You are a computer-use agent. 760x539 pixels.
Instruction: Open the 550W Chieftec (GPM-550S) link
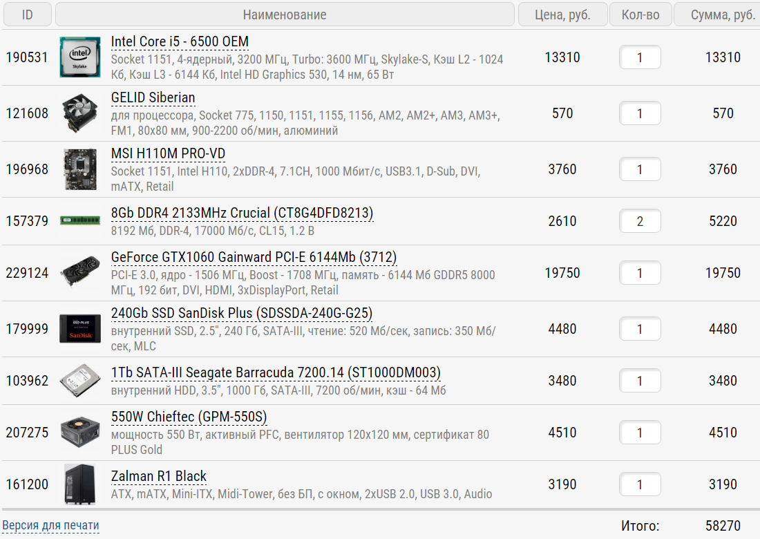[x=189, y=417]
